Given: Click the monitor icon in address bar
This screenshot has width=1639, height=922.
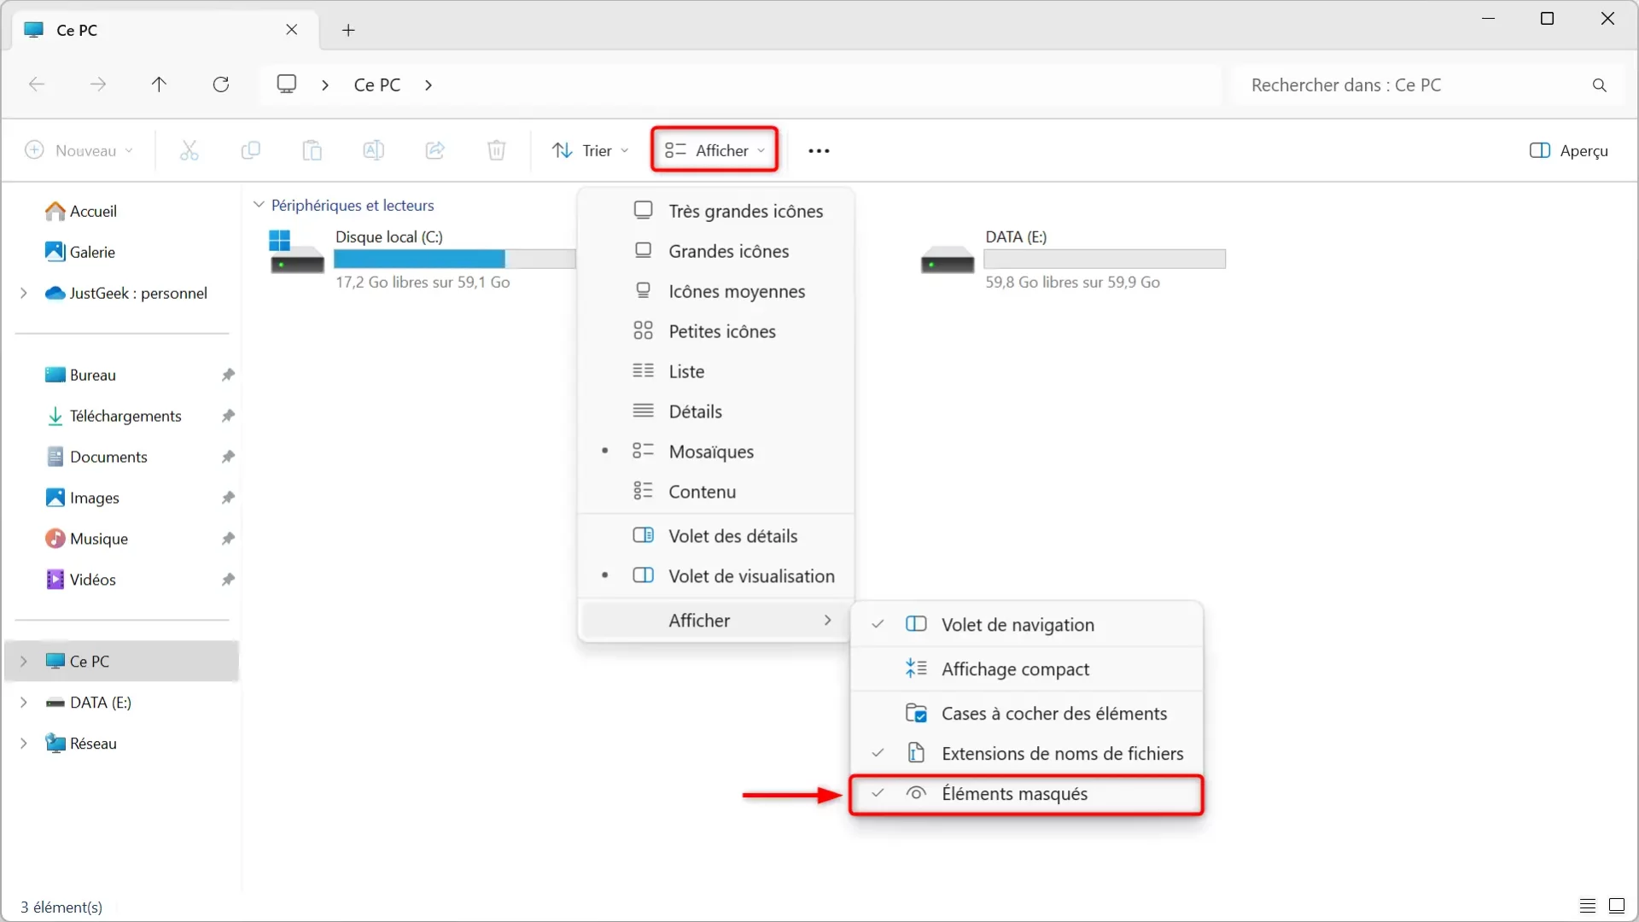Looking at the screenshot, I should (x=287, y=85).
